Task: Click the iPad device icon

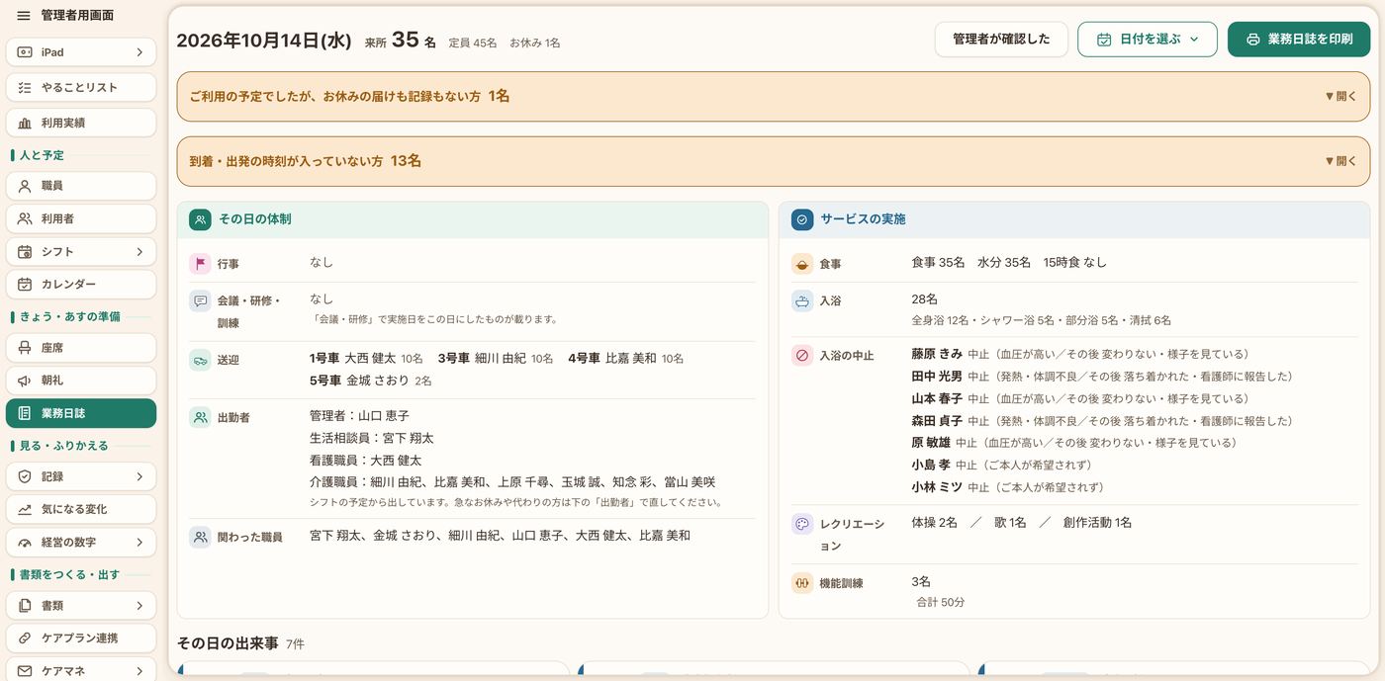Action: tap(25, 52)
